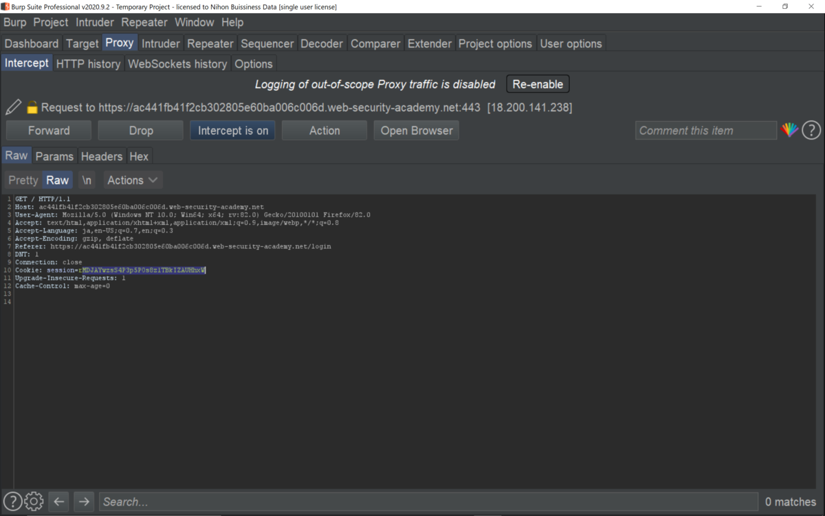Image resolution: width=825 pixels, height=516 pixels.
Task: Open the Project options tab
Action: pos(495,43)
